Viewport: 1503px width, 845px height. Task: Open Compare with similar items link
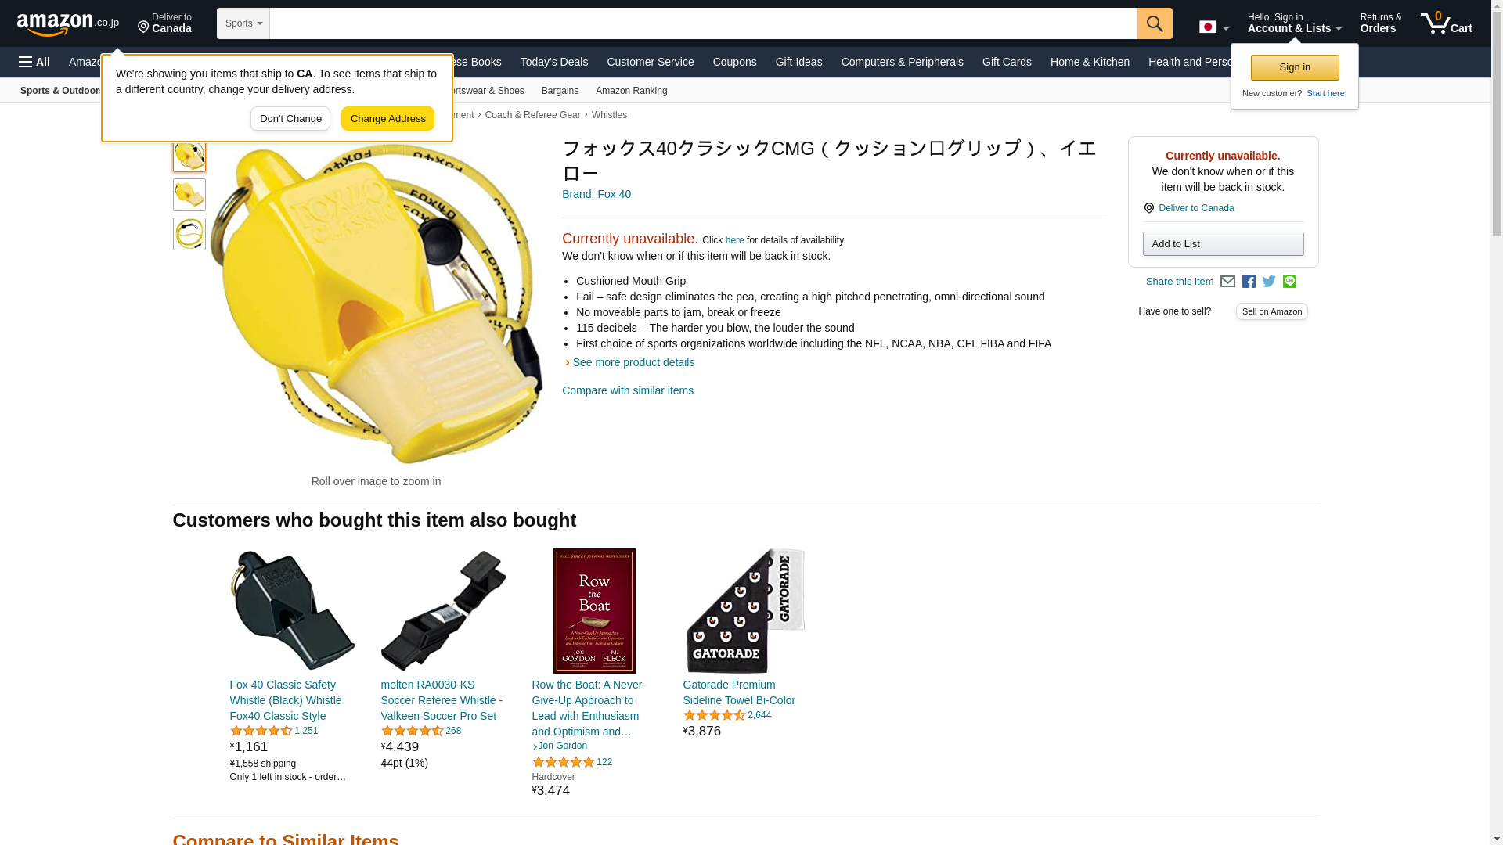(628, 390)
